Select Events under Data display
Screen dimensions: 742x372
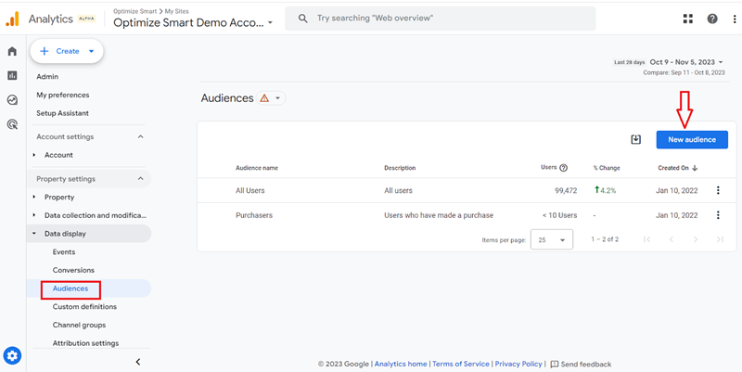(64, 251)
